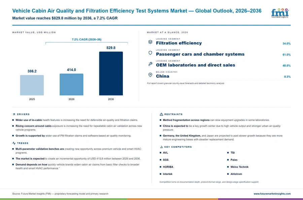Click the subtitle about $829.8 million by 2036
Screen dimensions: 303x200
[x=65, y=18]
